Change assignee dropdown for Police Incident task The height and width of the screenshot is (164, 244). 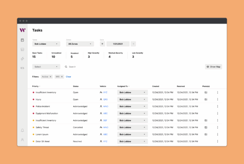click(x=133, y=106)
